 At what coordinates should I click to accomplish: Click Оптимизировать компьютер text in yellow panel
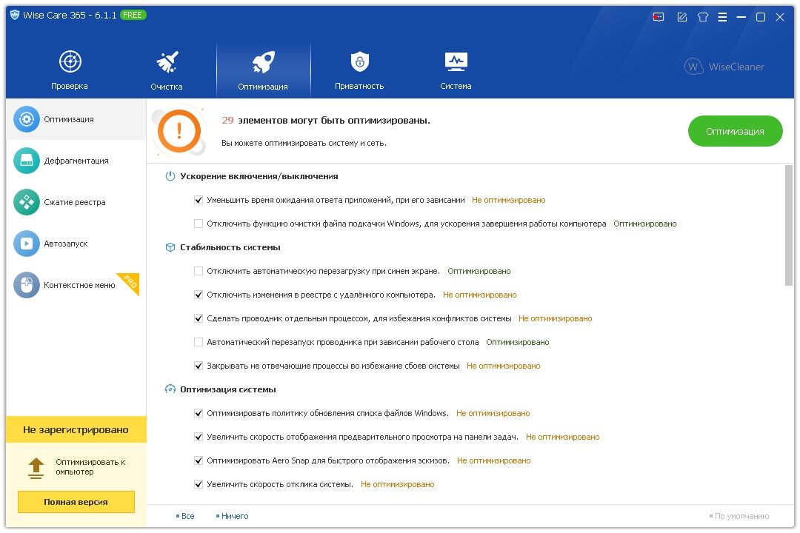pyautogui.click(x=90, y=466)
